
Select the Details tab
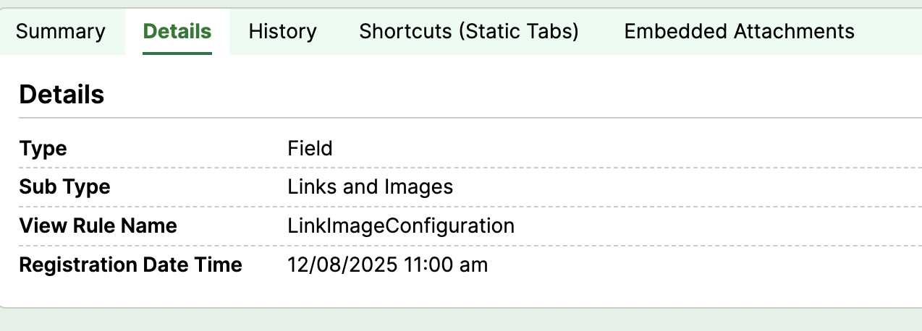(177, 32)
